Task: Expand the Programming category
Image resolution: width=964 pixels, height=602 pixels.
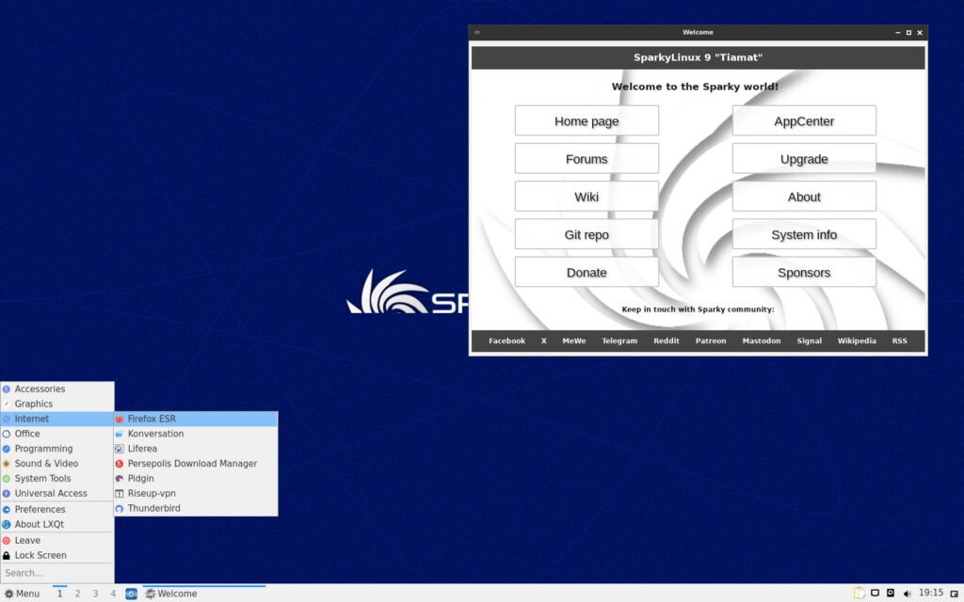Action: pos(57,449)
